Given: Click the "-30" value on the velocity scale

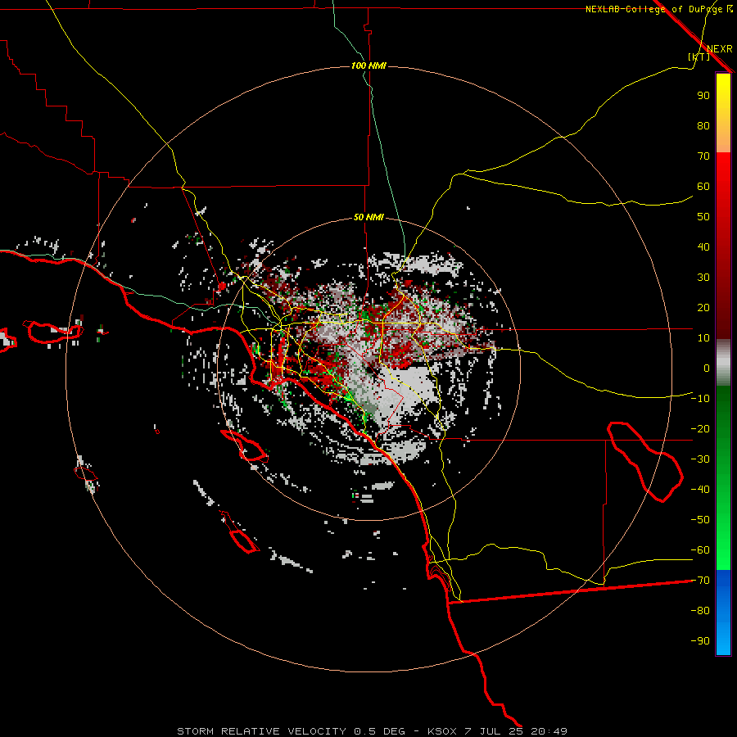Looking at the screenshot, I should [x=700, y=459].
